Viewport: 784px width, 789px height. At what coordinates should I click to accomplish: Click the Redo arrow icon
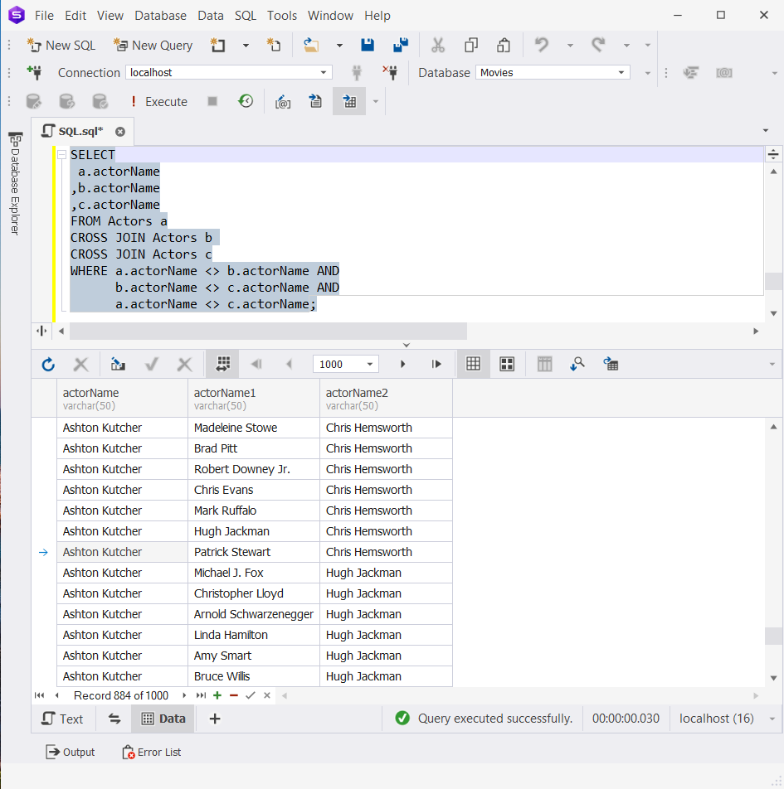click(598, 46)
